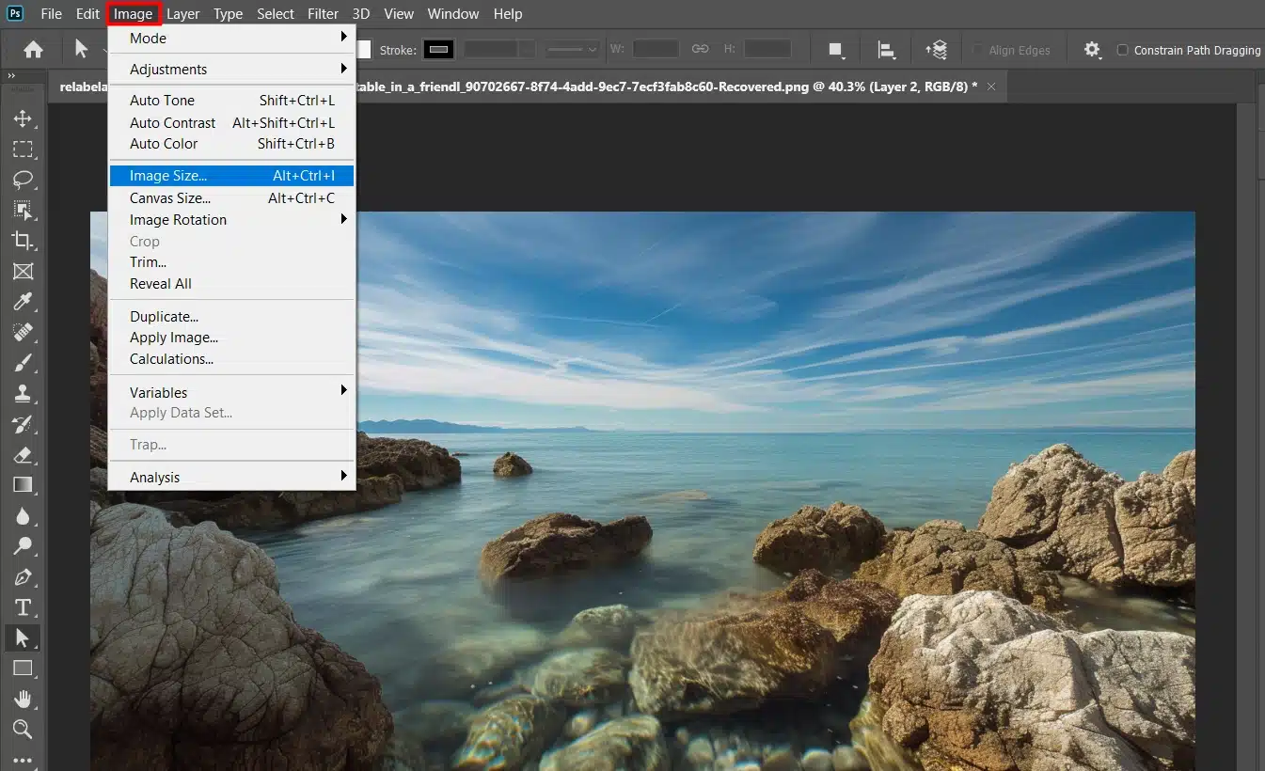Image resolution: width=1265 pixels, height=771 pixels.
Task: Select the Pen tool
Action: pos(23,576)
